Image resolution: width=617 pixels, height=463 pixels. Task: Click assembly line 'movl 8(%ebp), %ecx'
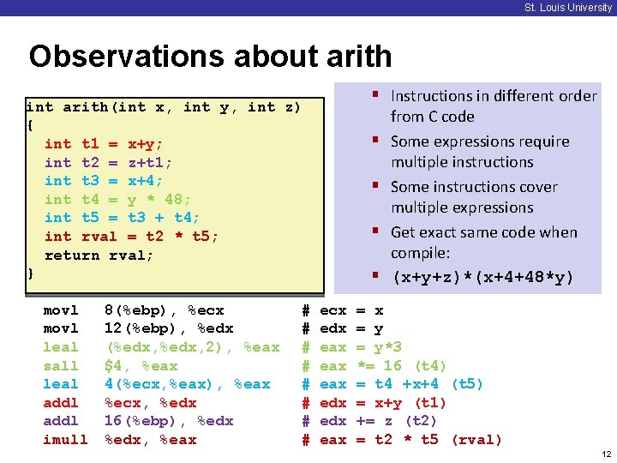point(134,310)
